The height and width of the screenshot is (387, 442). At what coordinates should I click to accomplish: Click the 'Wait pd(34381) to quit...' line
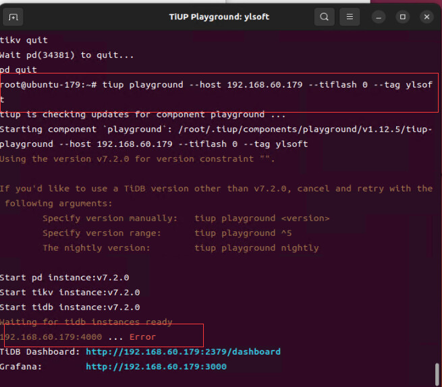[67, 55]
